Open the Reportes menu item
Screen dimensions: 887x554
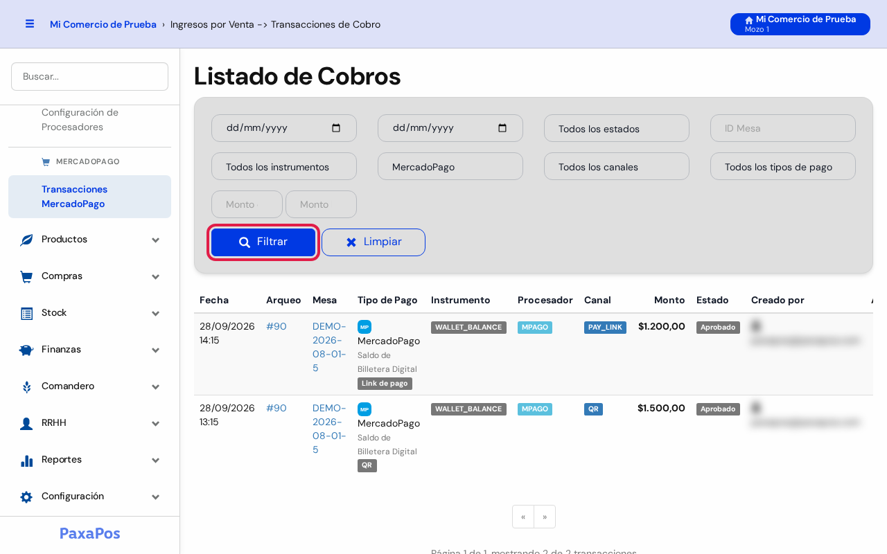(89, 460)
